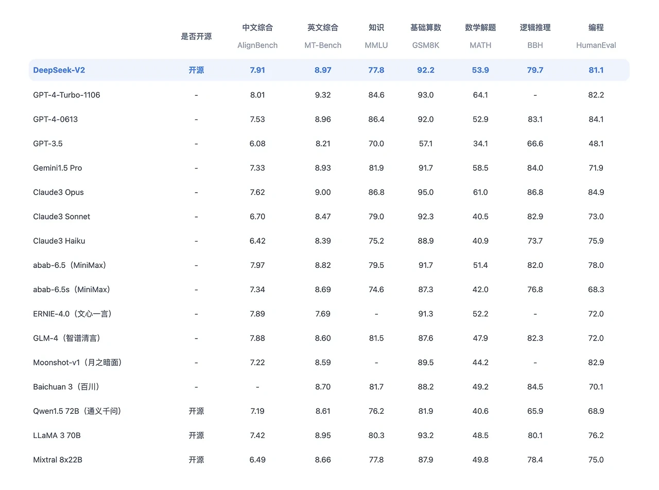Click Claude3 Opus MT-Bench score 9.00
Screen dimensions: 659x490
tap(323, 192)
